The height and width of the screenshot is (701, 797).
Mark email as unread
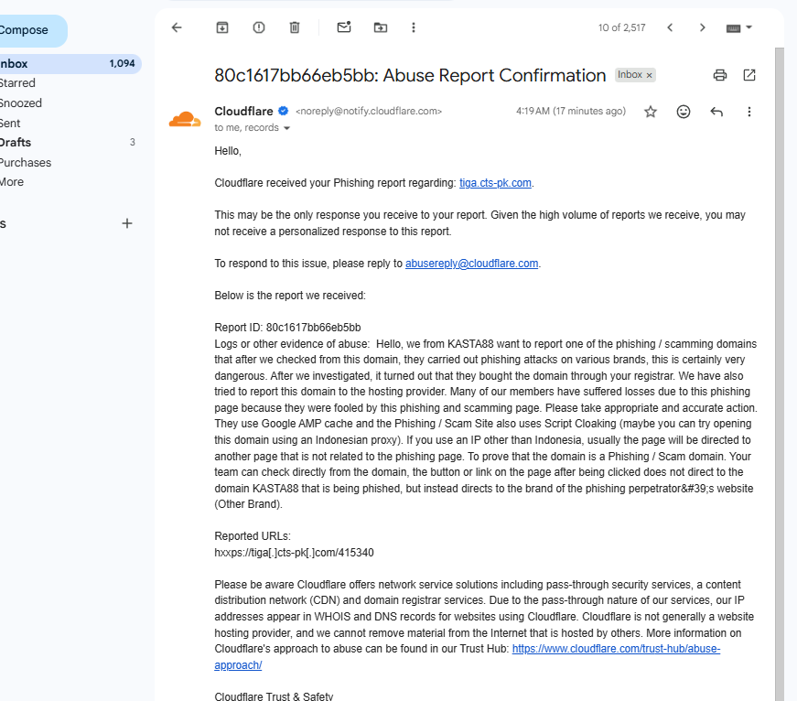[344, 27]
